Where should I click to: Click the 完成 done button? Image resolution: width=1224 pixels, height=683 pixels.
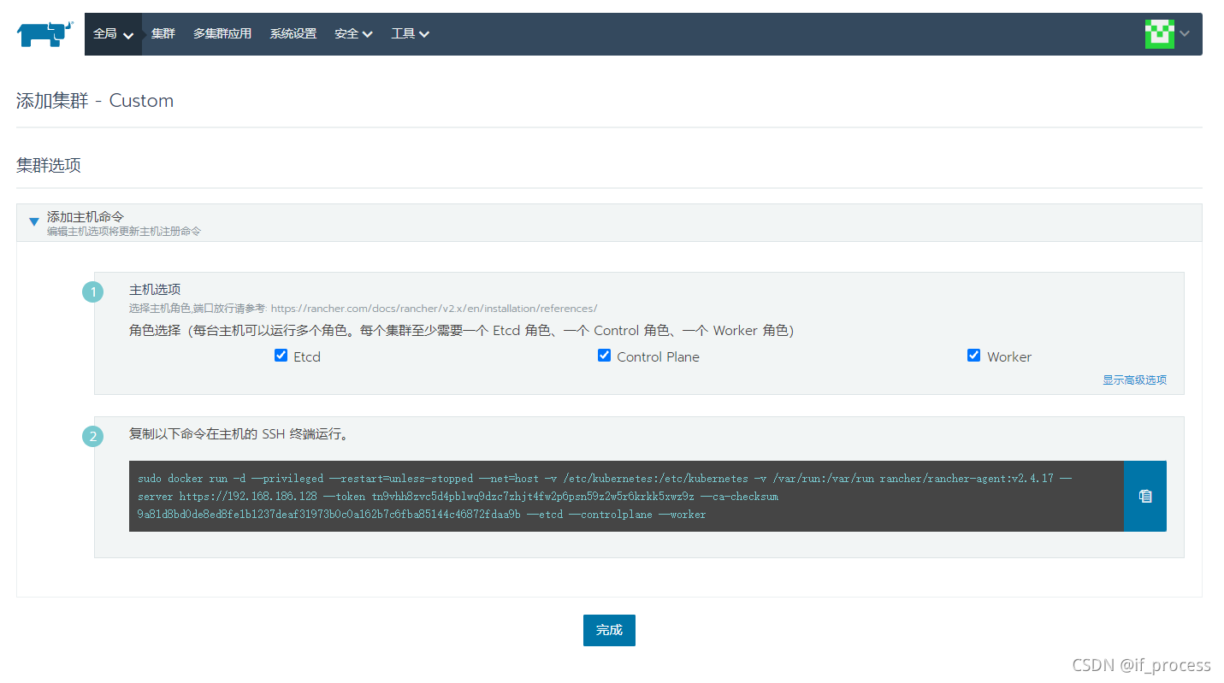pos(609,630)
